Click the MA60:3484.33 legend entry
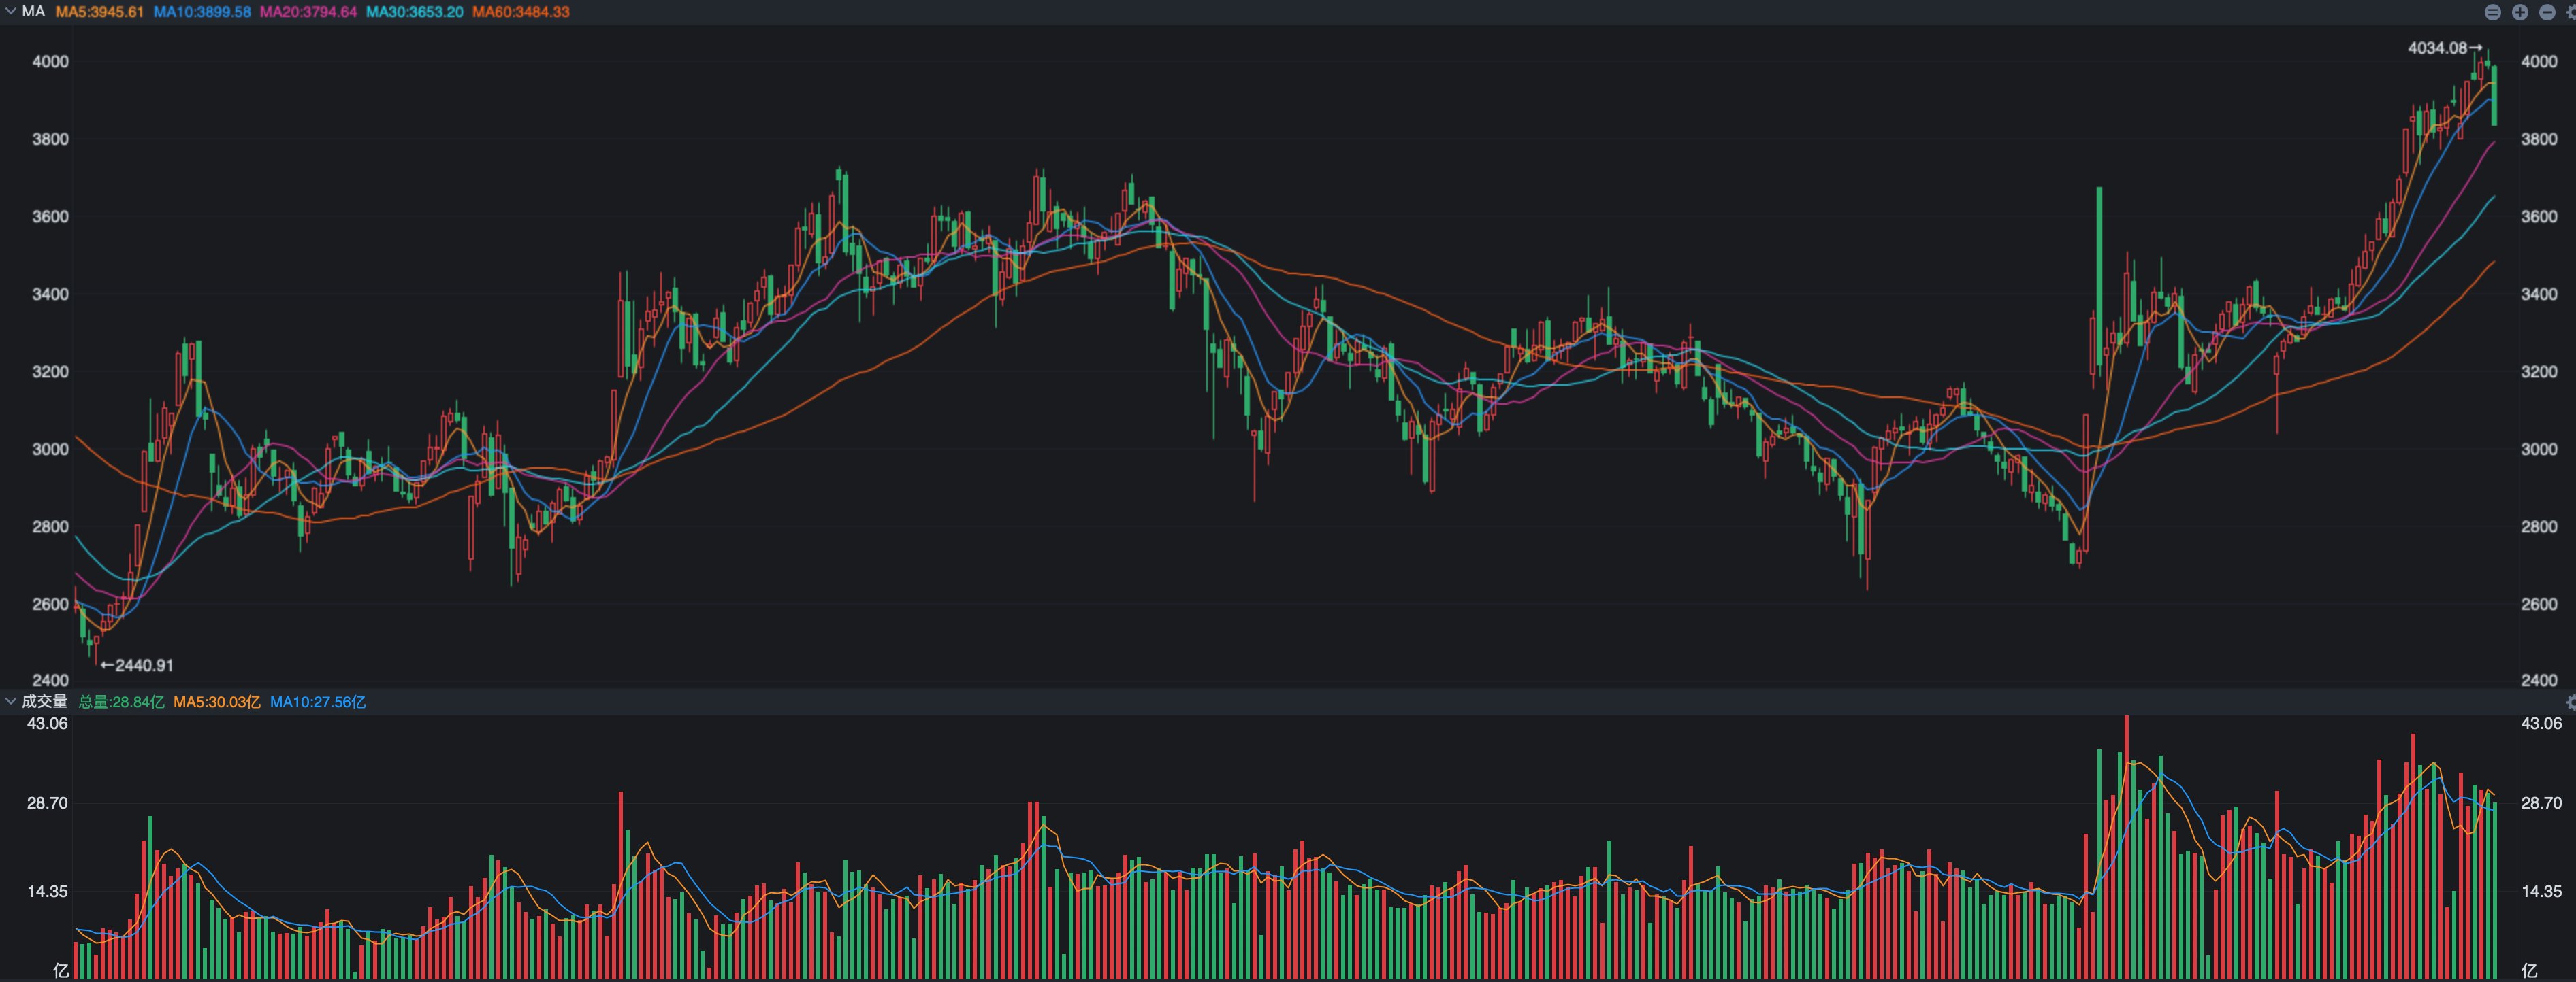 pos(520,12)
